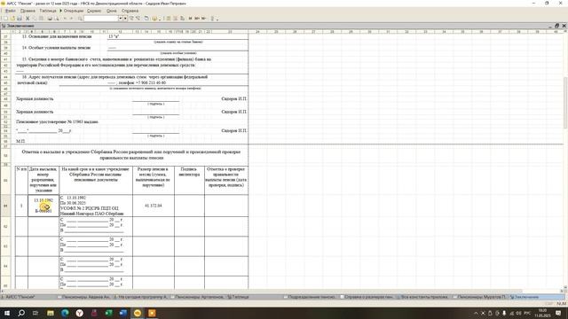568x319 pixels.
Task: Click the Paste toolbar icon
Action: tap(42, 18)
